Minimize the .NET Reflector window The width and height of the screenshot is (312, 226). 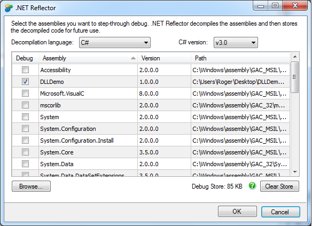(x=261, y=6)
